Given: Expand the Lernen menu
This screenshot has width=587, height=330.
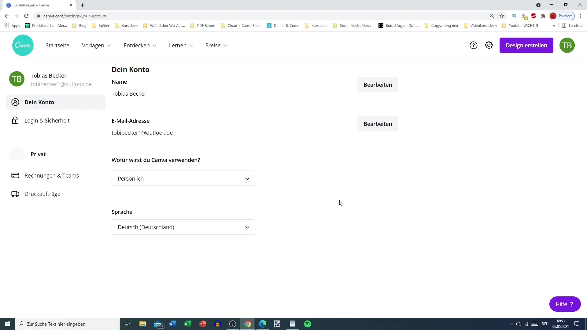Looking at the screenshot, I should pos(181,45).
